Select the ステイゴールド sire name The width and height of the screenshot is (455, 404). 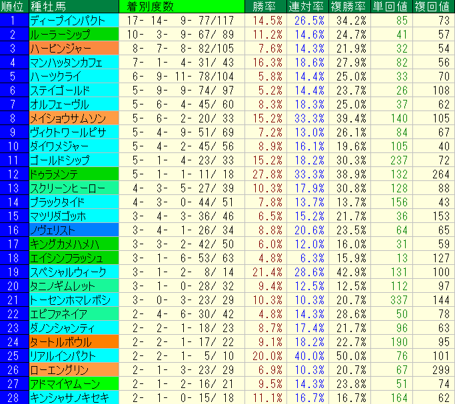(x=74, y=90)
